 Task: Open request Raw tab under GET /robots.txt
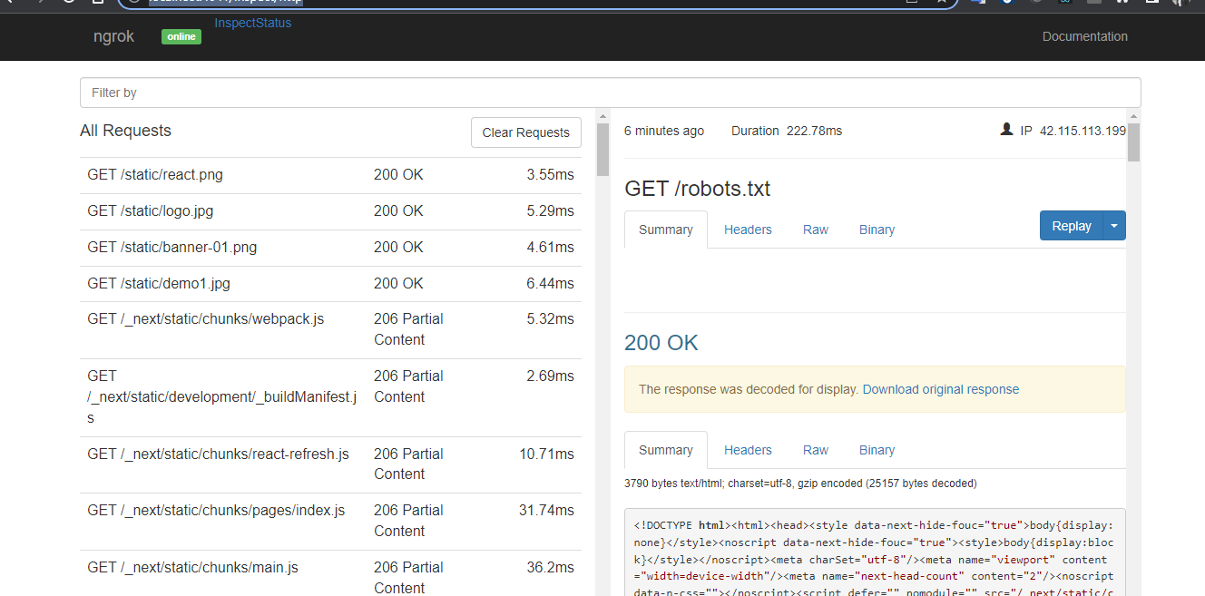tap(816, 230)
